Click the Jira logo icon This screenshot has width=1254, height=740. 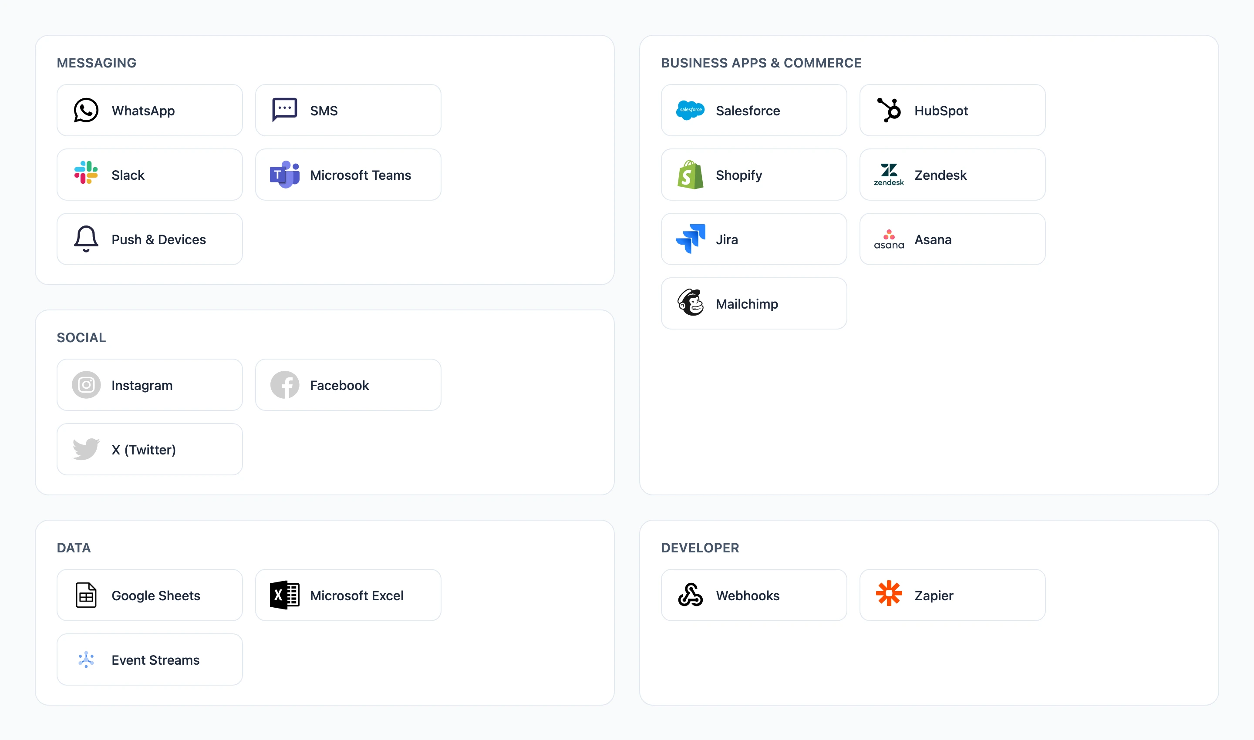point(690,239)
